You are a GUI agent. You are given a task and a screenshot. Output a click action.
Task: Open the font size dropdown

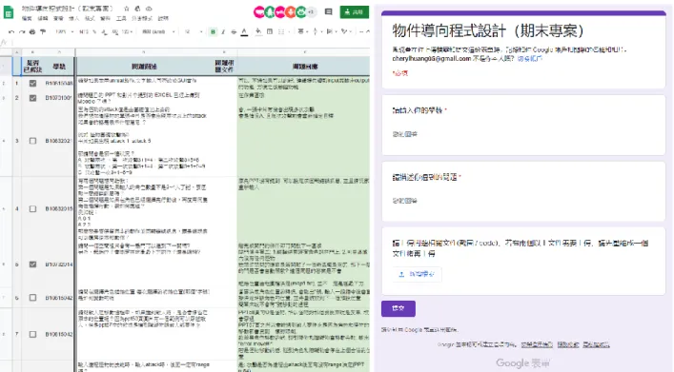[x=193, y=31]
